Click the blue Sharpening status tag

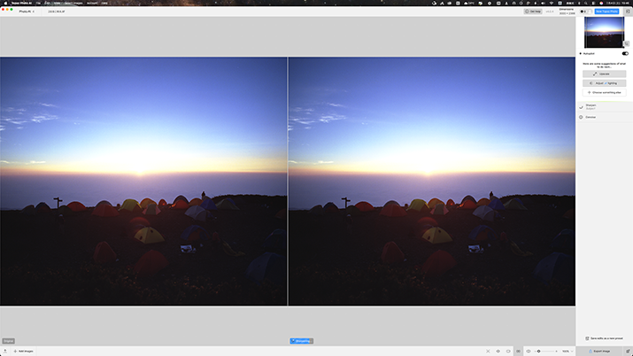pos(301,341)
